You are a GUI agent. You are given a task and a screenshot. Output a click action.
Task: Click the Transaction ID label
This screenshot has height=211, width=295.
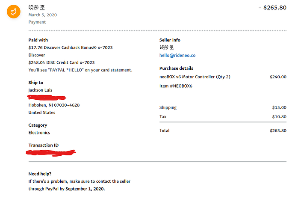(43, 146)
